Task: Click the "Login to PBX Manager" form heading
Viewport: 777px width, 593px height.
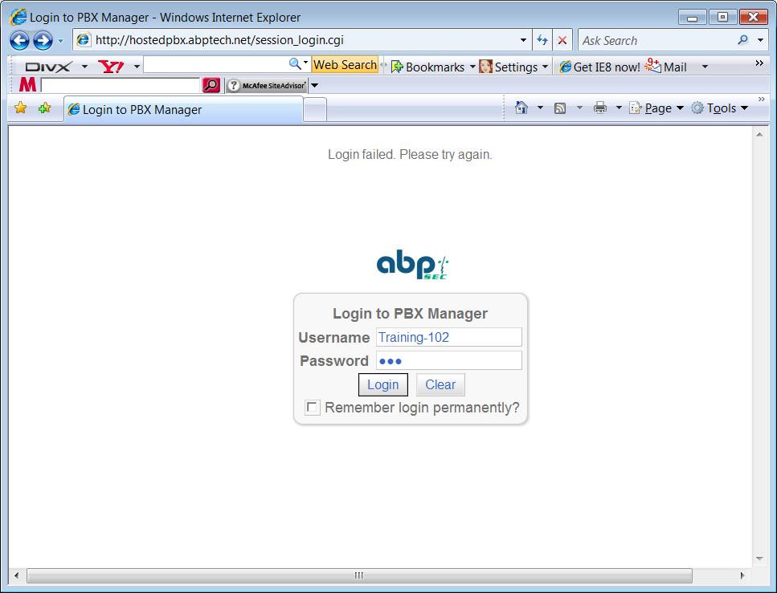Action: [x=410, y=313]
